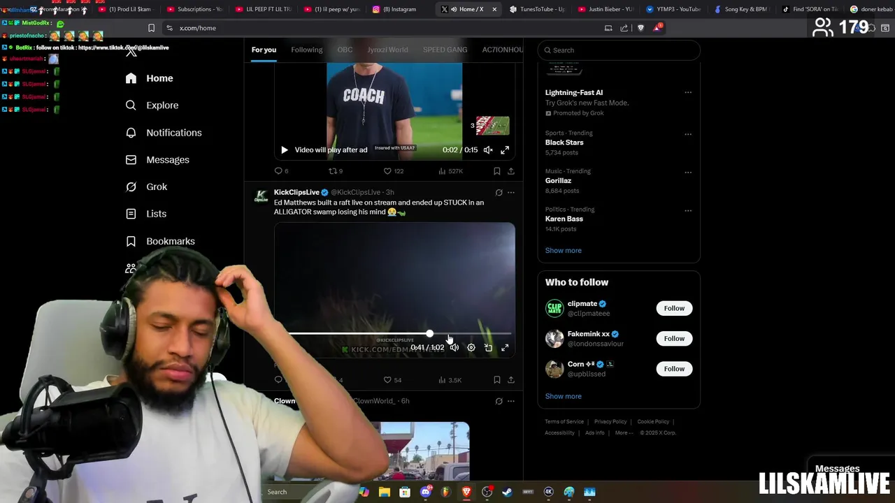The width and height of the screenshot is (895, 503).
Task: Switch to Jynxzi World tab
Action: tap(388, 50)
